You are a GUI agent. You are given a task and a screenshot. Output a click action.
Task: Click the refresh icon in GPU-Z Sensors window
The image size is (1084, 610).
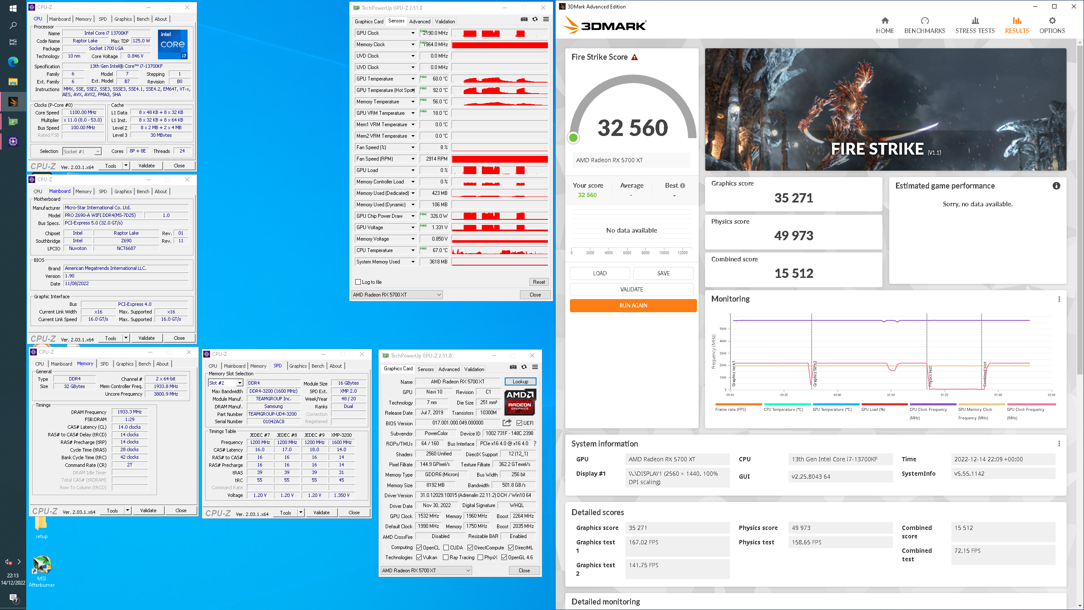(535, 19)
